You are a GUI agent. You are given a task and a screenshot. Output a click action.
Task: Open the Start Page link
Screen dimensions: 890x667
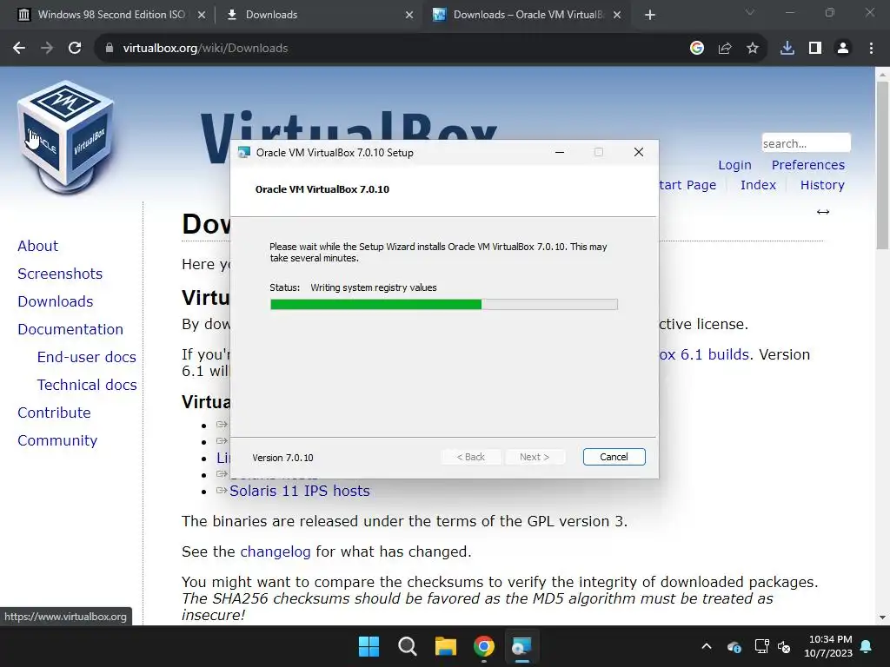tap(688, 185)
